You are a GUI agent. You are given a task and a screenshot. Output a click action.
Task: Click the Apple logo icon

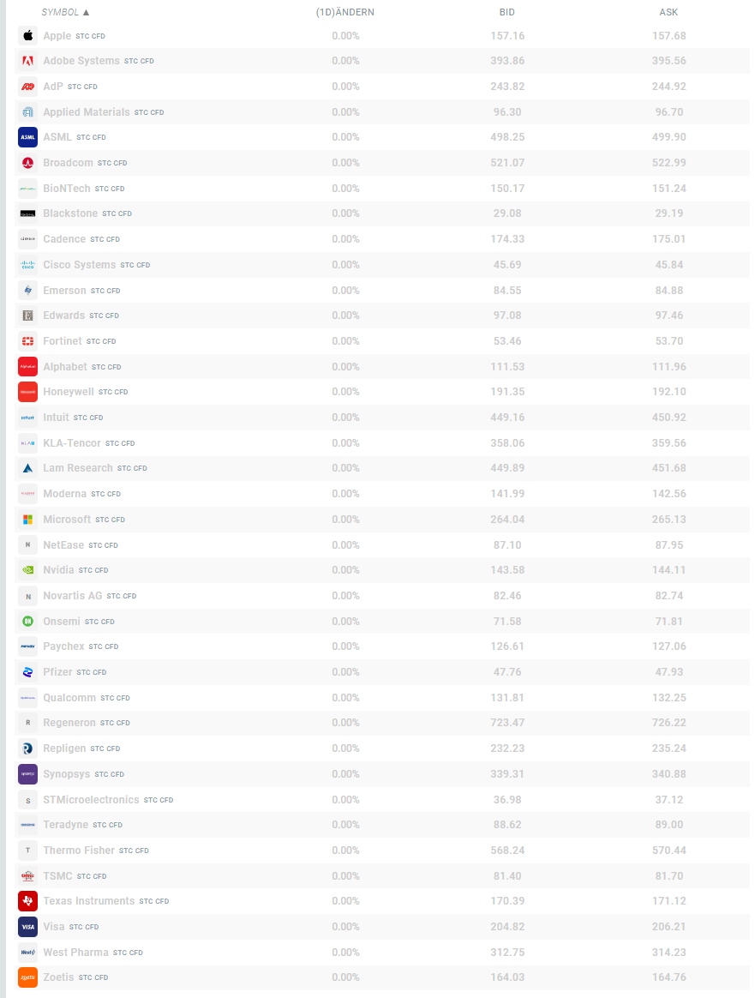click(x=27, y=36)
